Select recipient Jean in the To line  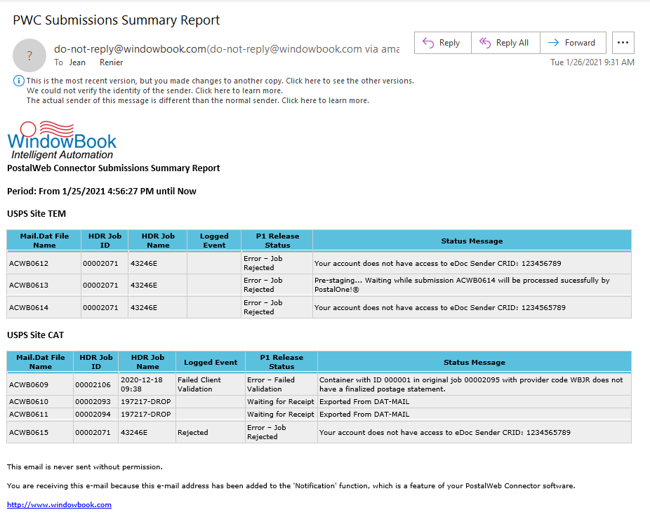(77, 62)
